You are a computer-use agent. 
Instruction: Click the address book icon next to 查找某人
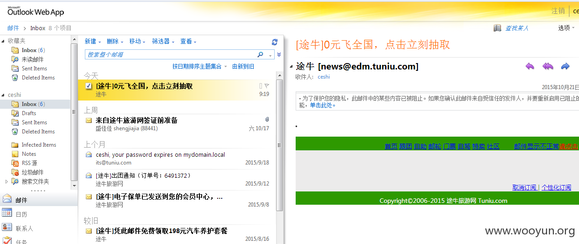(497, 28)
